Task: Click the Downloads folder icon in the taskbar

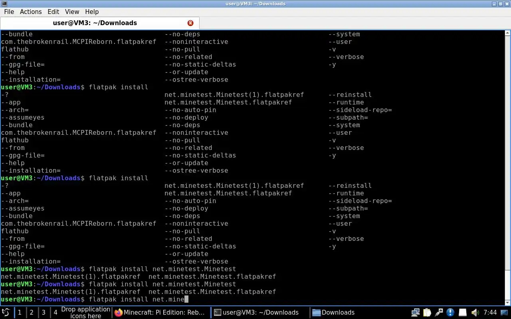Action: 316,312
